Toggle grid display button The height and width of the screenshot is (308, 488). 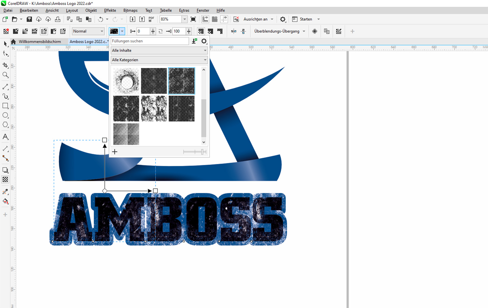click(x=215, y=19)
